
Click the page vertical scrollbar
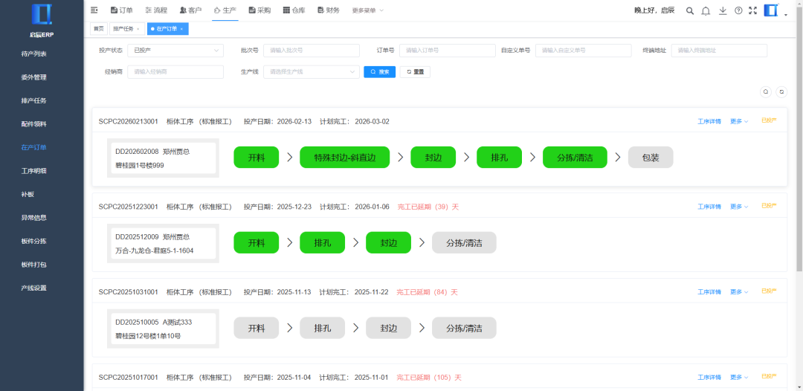coord(801,138)
